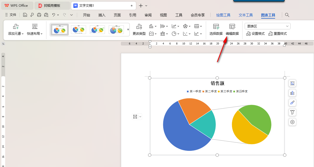
Task: Click the 快速布局 (Quick layout) icon
Action: point(35,26)
